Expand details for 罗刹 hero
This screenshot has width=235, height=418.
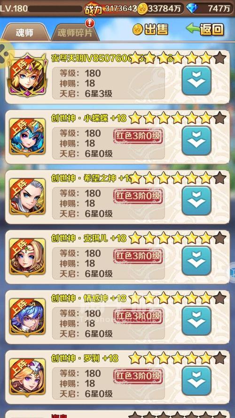tap(196, 380)
